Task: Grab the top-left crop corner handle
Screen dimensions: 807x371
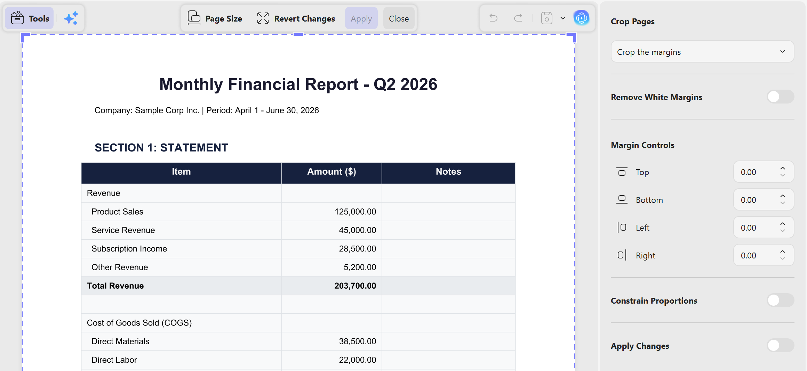Action: [x=25, y=37]
